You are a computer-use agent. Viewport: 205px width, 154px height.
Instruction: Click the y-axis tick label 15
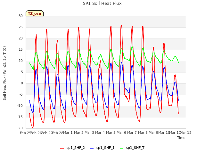click(20, 49)
